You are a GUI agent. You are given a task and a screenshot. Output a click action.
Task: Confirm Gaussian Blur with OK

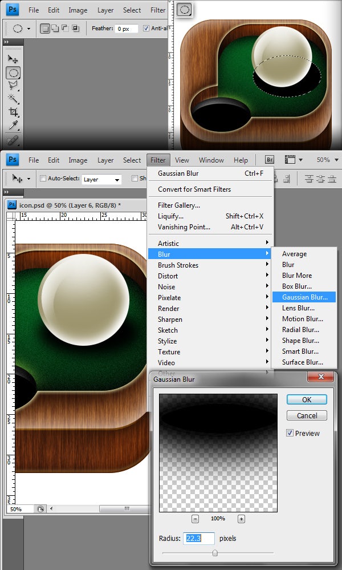(307, 399)
